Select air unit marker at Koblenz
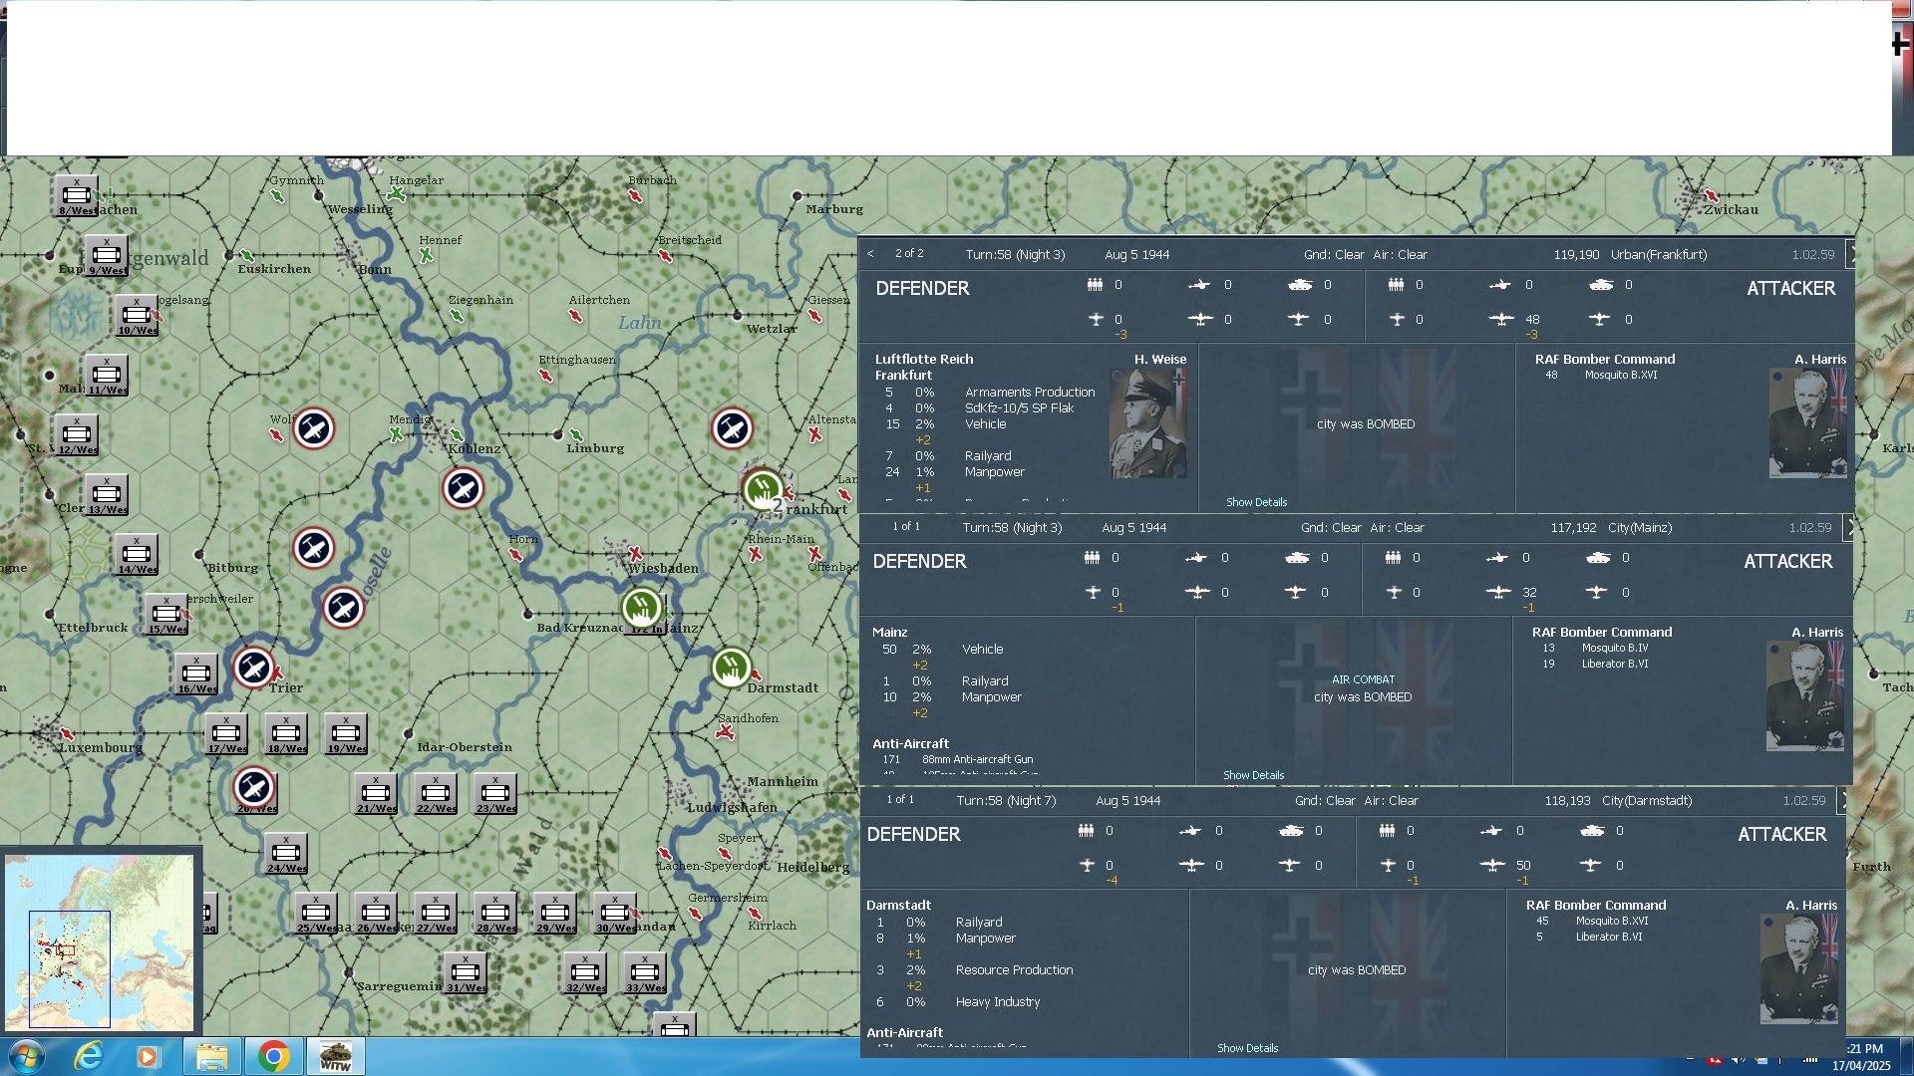The height and width of the screenshot is (1076, 1914). click(x=463, y=488)
